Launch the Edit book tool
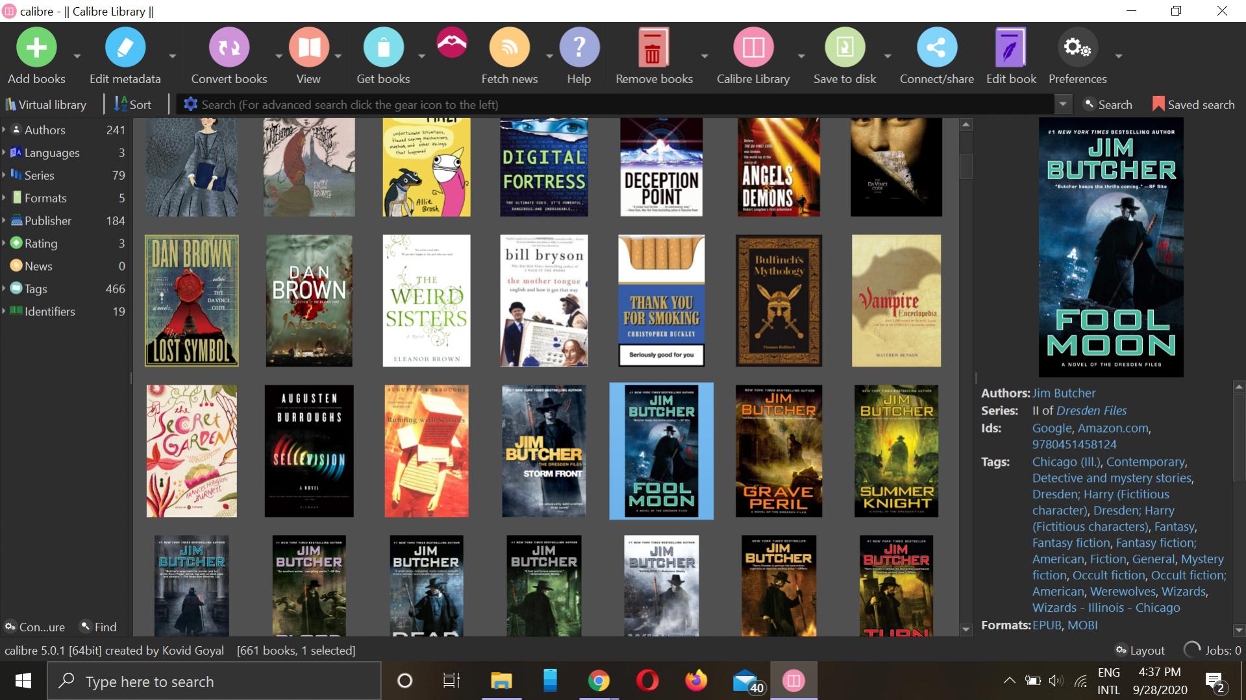 (1010, 48)
